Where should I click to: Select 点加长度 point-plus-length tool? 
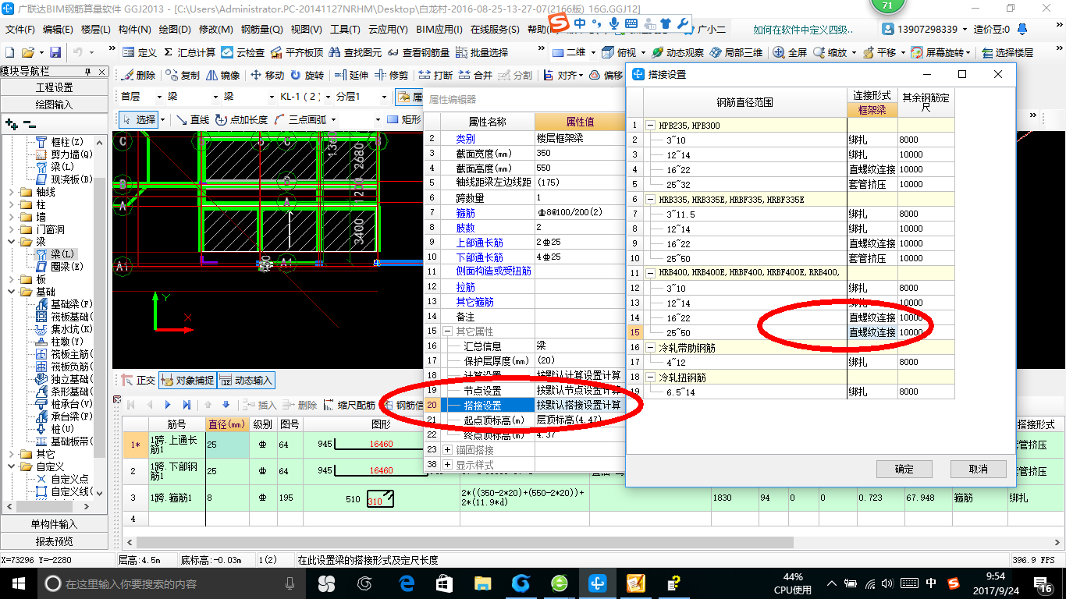[241, 119]
